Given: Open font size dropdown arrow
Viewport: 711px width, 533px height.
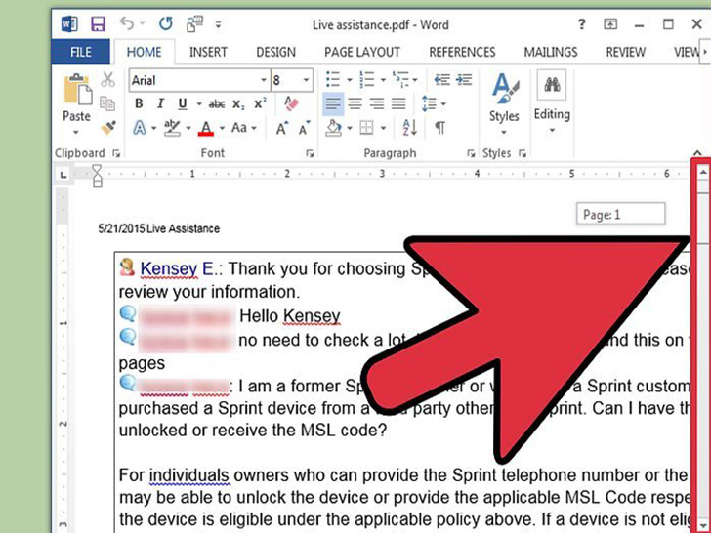Looking at the screenshot, I should tap(306, 80).
